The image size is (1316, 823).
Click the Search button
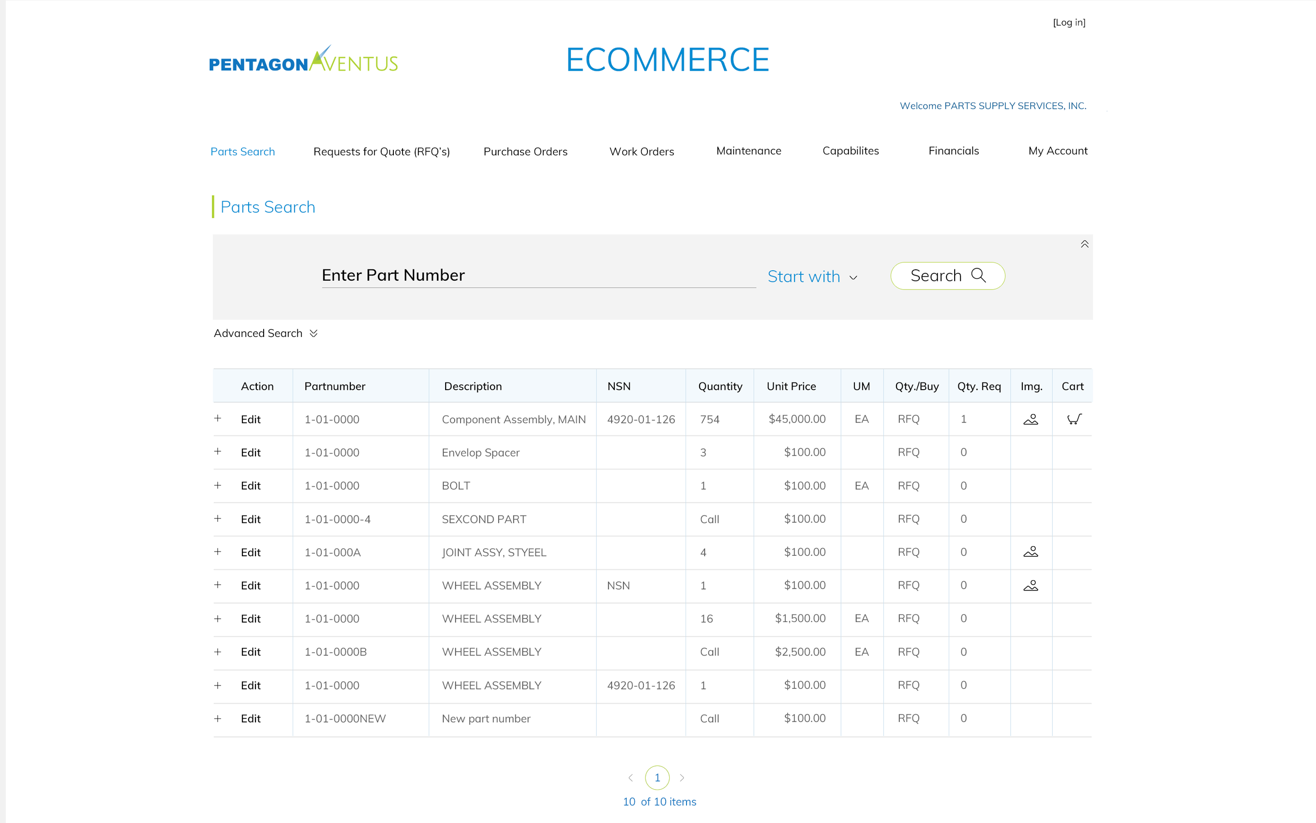[x=948, y=276]
